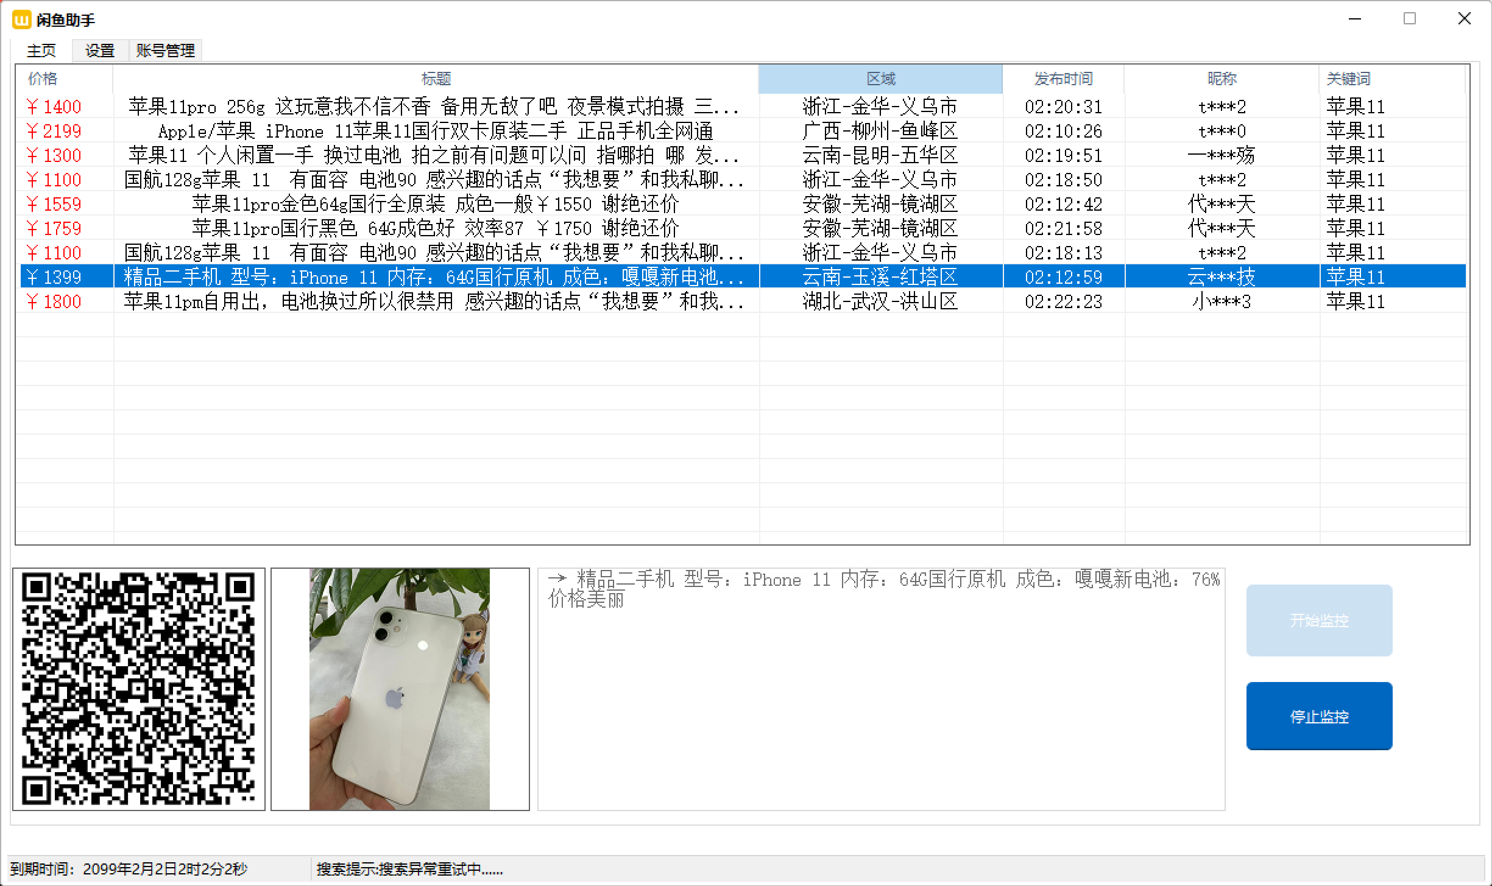Click the 停止监控 button
The image size is (1492, 886).
[x=1319, y=716]
